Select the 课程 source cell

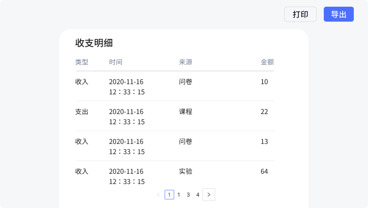coord(186,112)
